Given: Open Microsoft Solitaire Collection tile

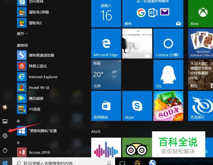Looking at the screenshot, I should [x=200, y=44].
